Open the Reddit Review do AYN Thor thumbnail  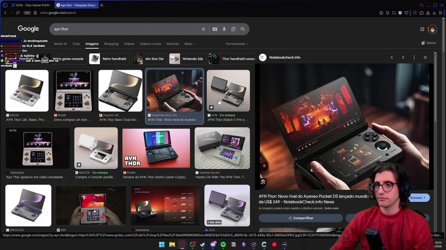tap(156, 148)
